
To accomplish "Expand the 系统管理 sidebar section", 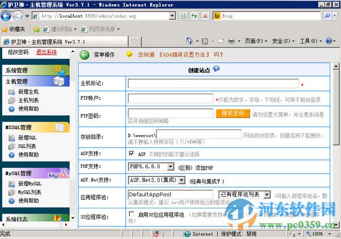I will pyautogui.click(x=36, y=70).
